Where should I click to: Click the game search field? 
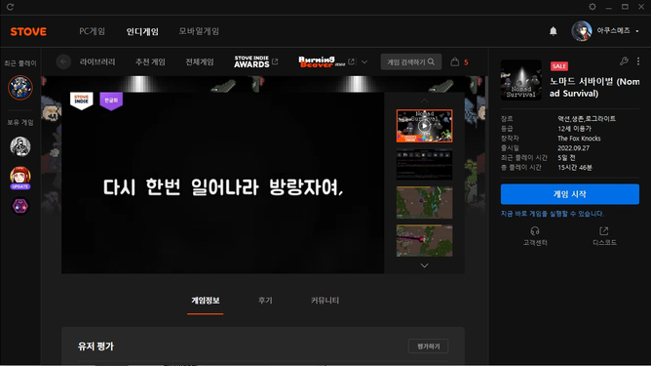click(x=410, y=61)
